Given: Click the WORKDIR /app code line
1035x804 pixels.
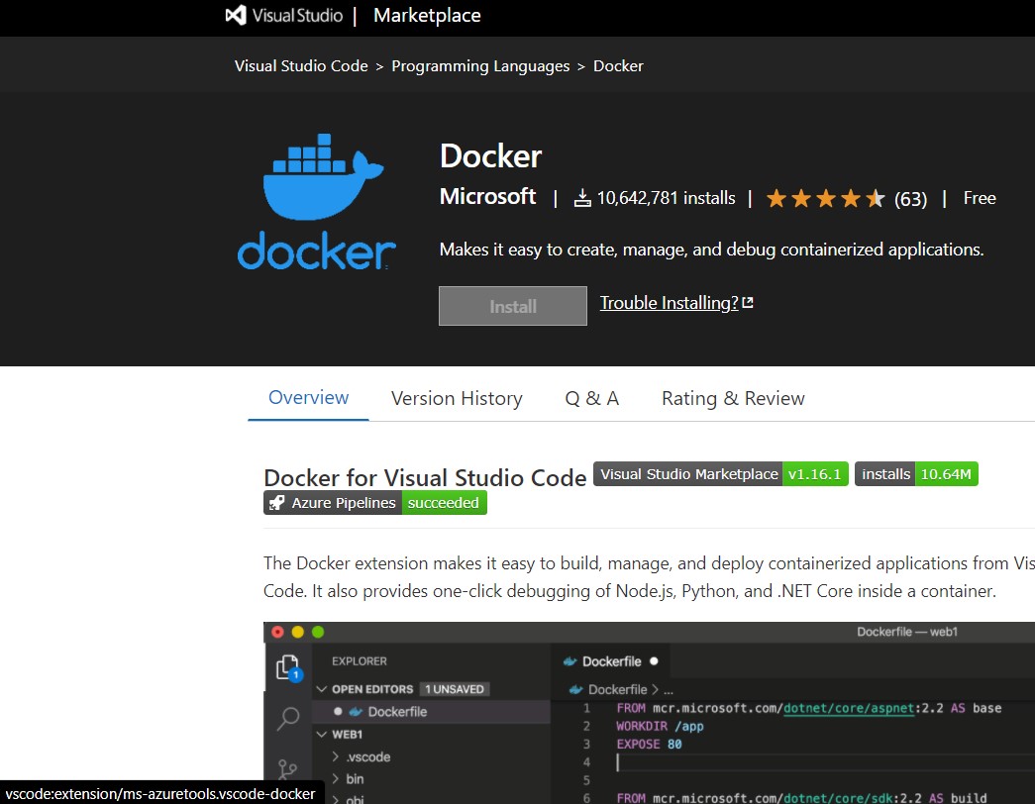Looking at the screenshot, I should 660,726.
